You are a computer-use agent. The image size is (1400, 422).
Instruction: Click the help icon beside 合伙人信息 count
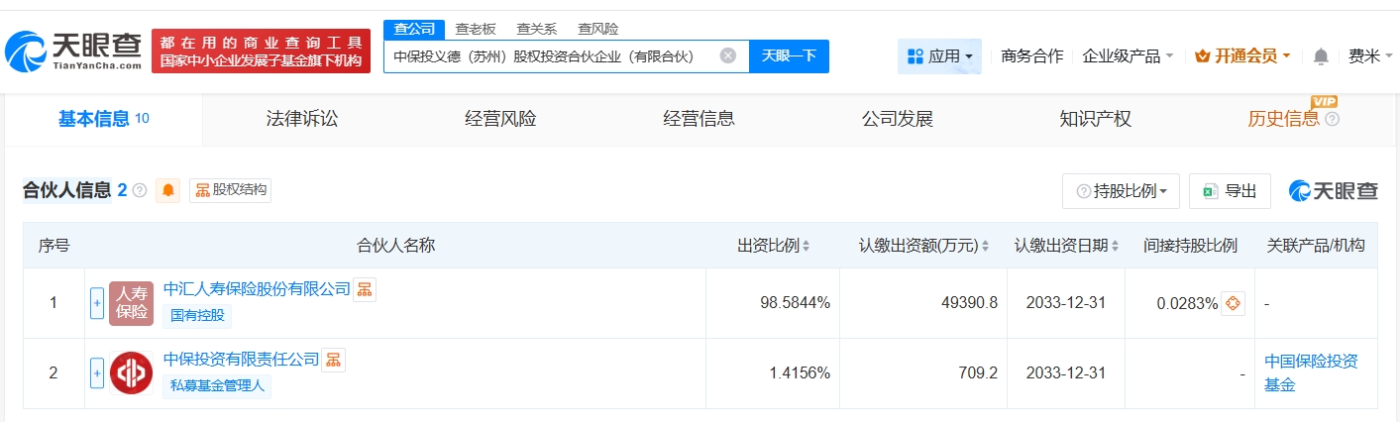click(x=140, y=190)
